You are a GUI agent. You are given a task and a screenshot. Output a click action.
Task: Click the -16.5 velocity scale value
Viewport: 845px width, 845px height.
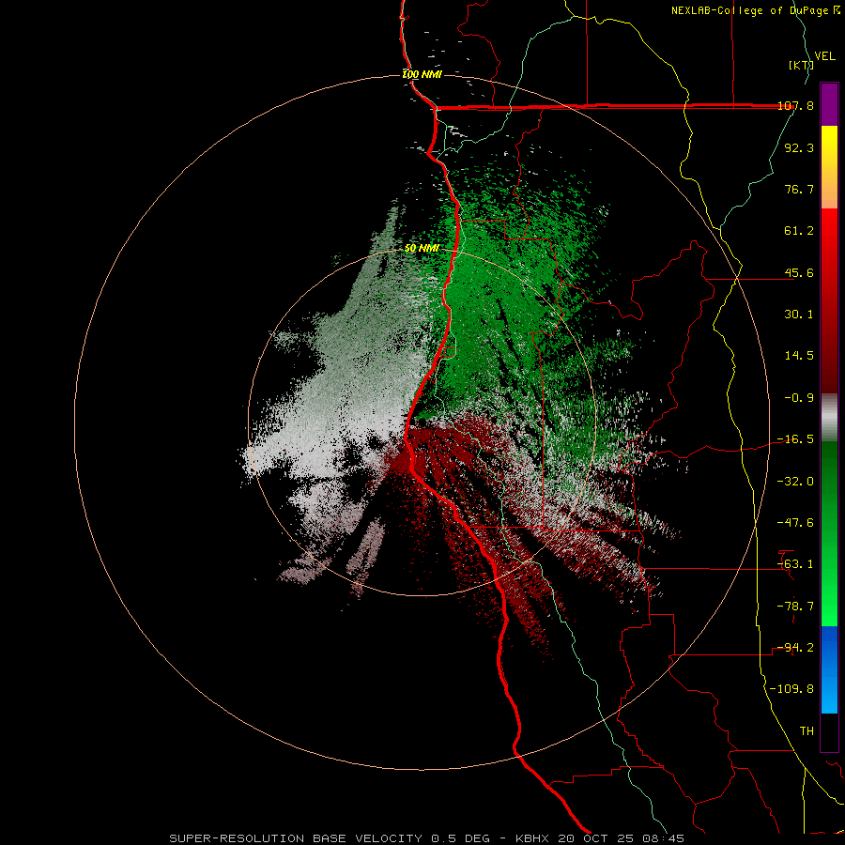[795, 439]
